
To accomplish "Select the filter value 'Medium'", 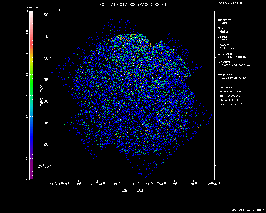I will tap(224, 32).
